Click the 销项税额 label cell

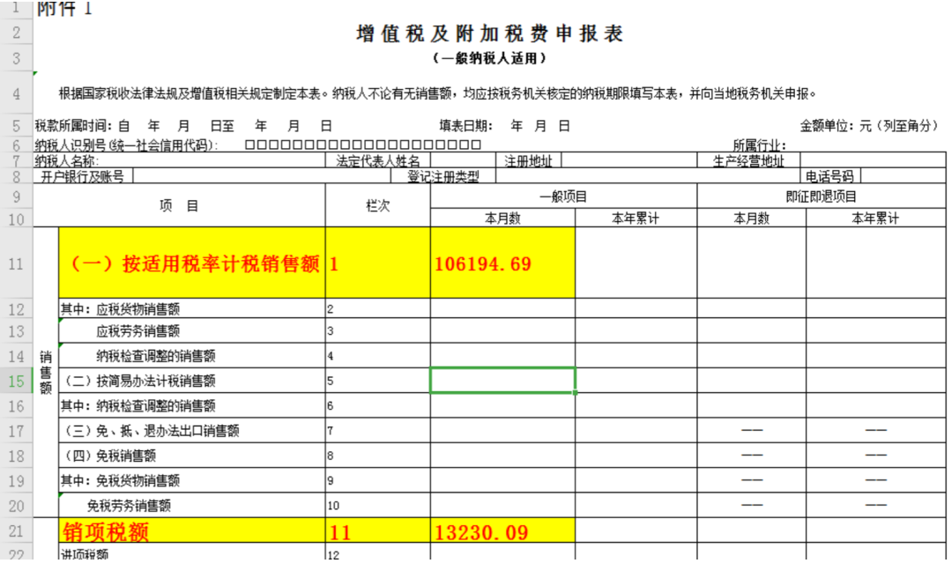(x=192, y=531)
